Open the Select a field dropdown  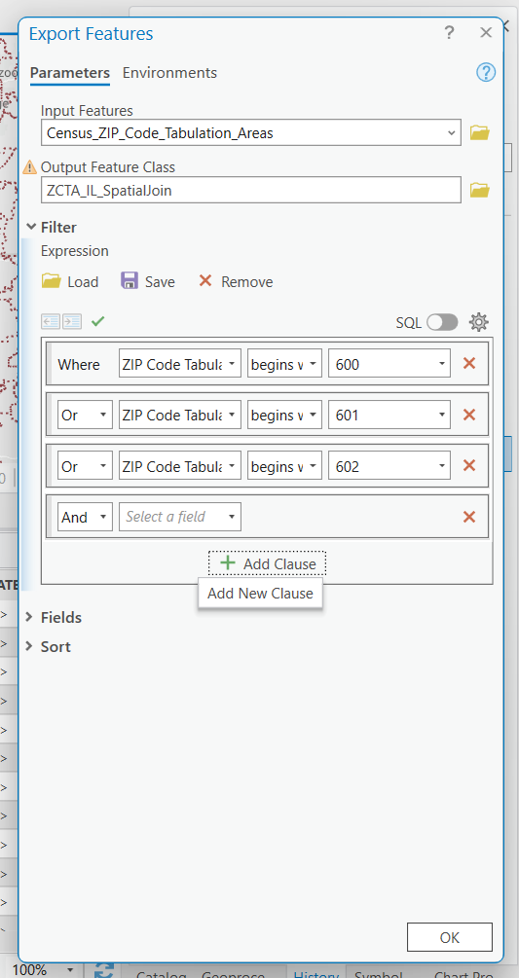tap(179, 517)
